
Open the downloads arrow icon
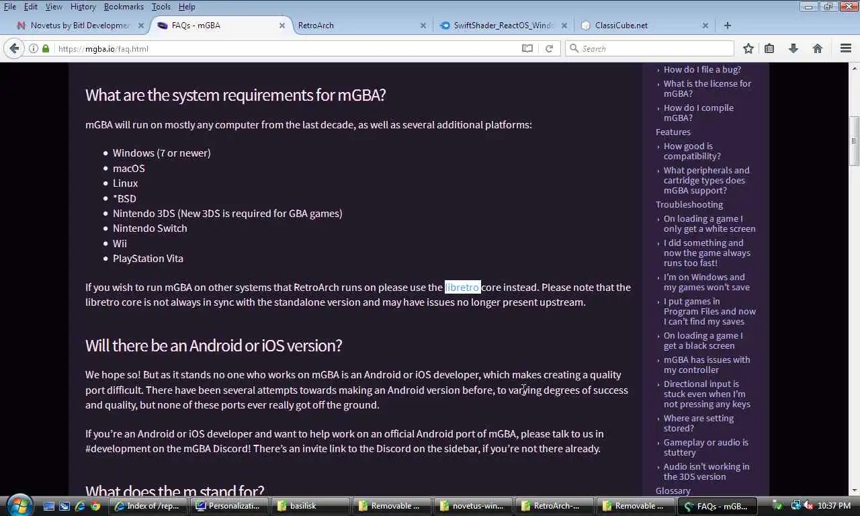[x=793, y=48]
